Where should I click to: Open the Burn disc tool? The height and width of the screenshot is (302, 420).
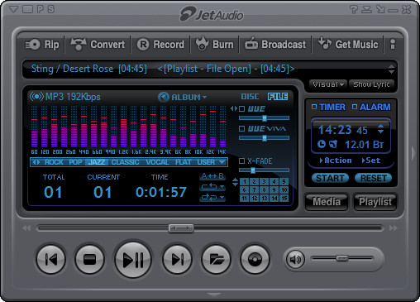click(215, 45)
